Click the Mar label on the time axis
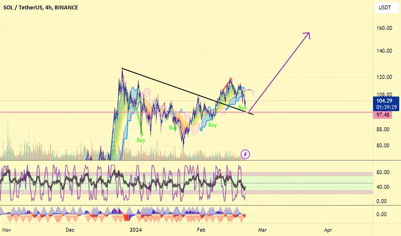The height and width of the screenshot is (236, 401). pyautogui.click(x=262, y=230)
